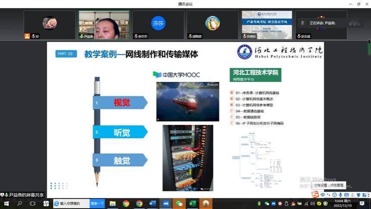Viewport: 371px width, 209px height.
Task: Click the vertical scrollbar on the right edge
Action: (369, 47)
